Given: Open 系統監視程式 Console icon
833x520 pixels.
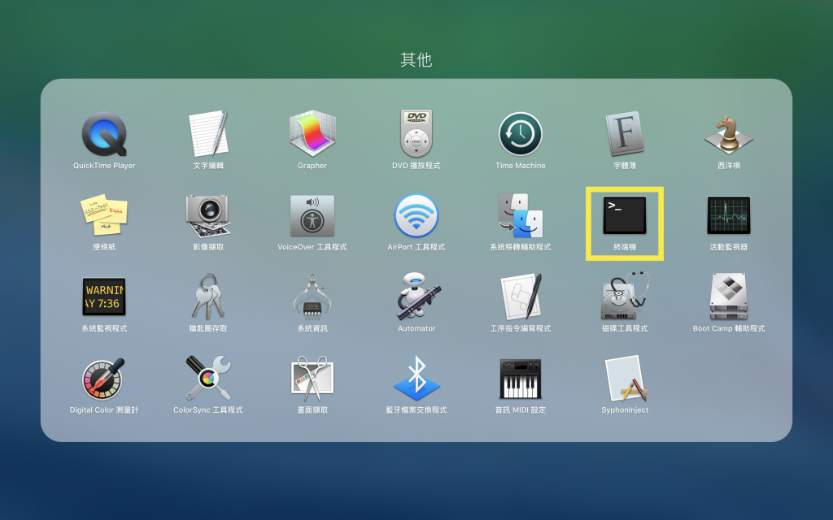Looking at the screenshot, I should click(x=104, y=297).
